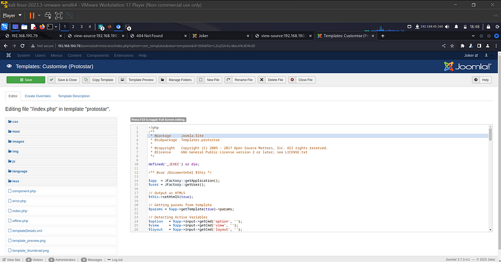Switch to workspace 2 in Kali panel
Viewport: 501px width, 262px height.
pos(73,27)
